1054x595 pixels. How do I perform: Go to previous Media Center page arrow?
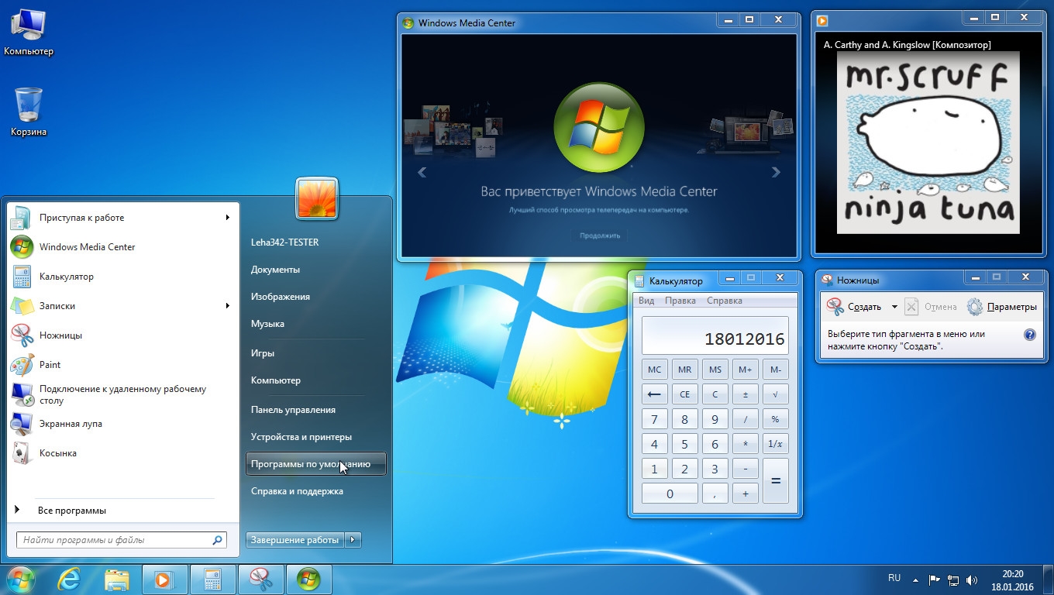tap(422, 172)
